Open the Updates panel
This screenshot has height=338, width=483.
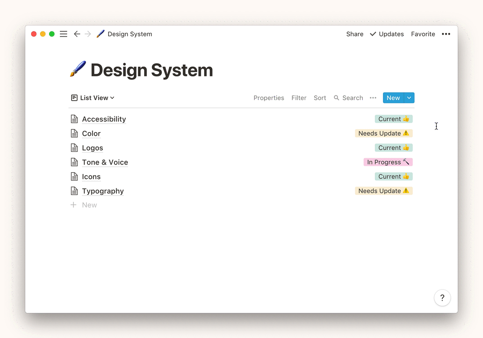pos(387,34)
